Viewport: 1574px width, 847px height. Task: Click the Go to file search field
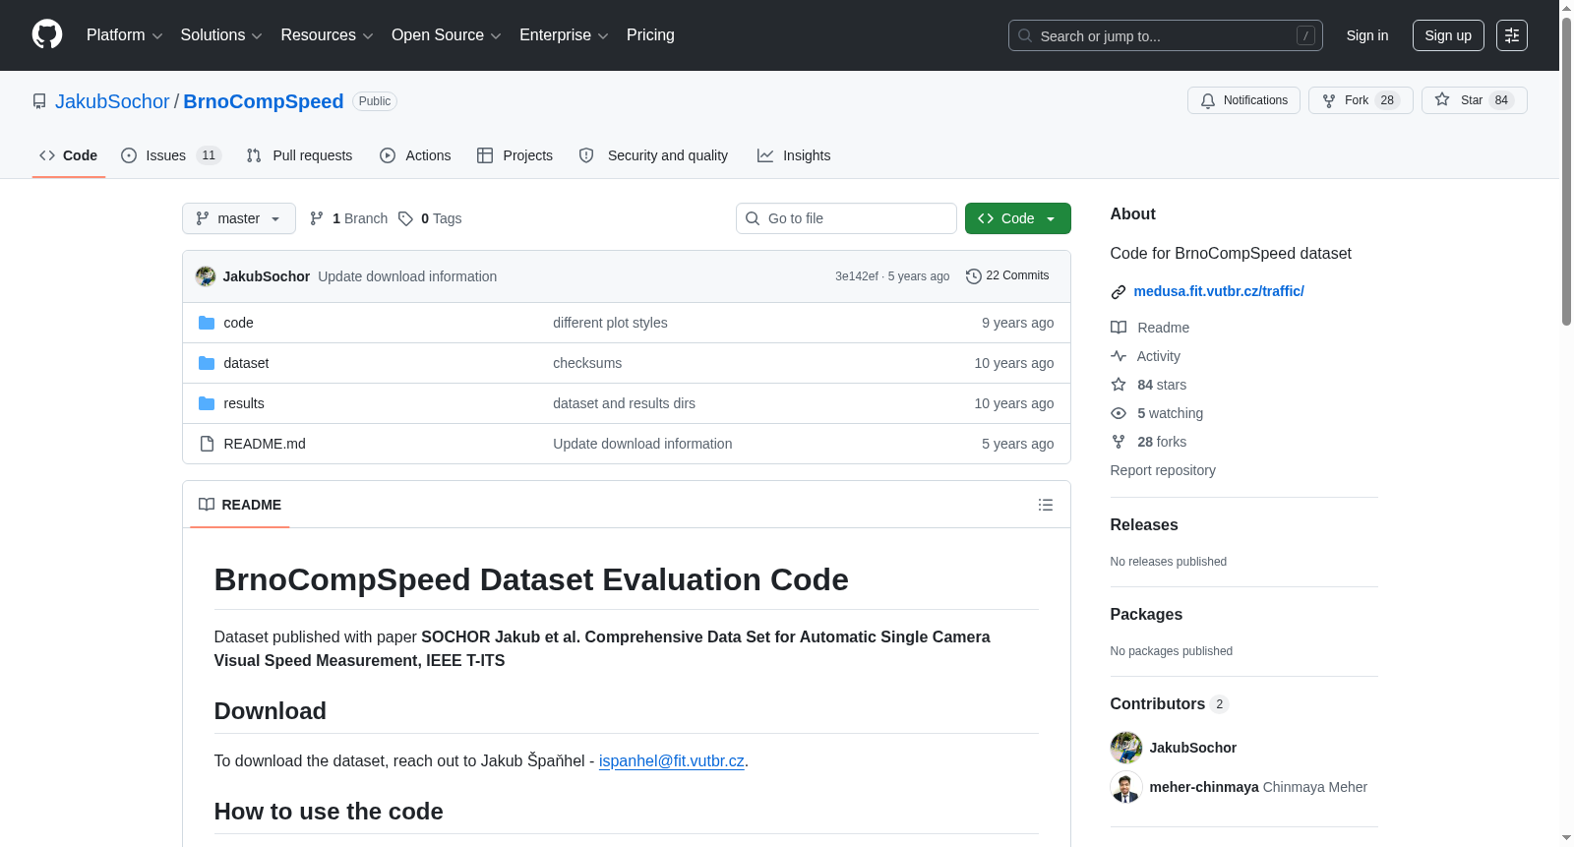click(x=846, y=218)
